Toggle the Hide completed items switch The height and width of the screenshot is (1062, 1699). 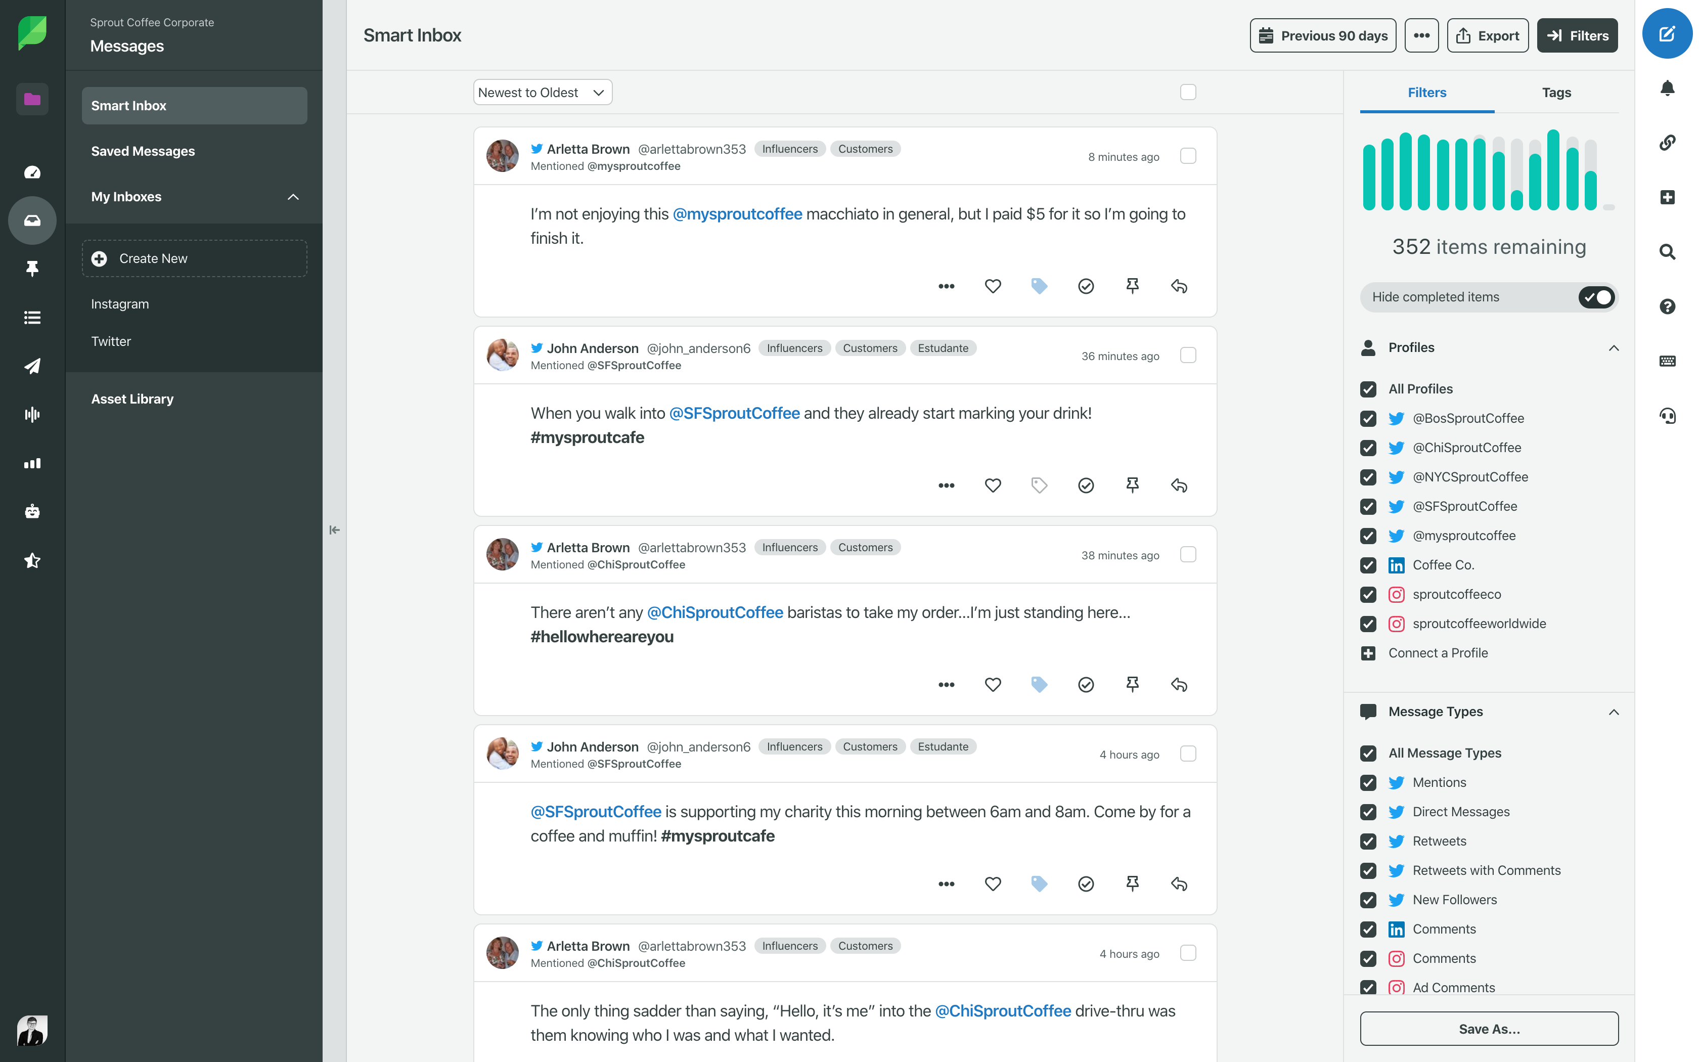coord(1596,297)
